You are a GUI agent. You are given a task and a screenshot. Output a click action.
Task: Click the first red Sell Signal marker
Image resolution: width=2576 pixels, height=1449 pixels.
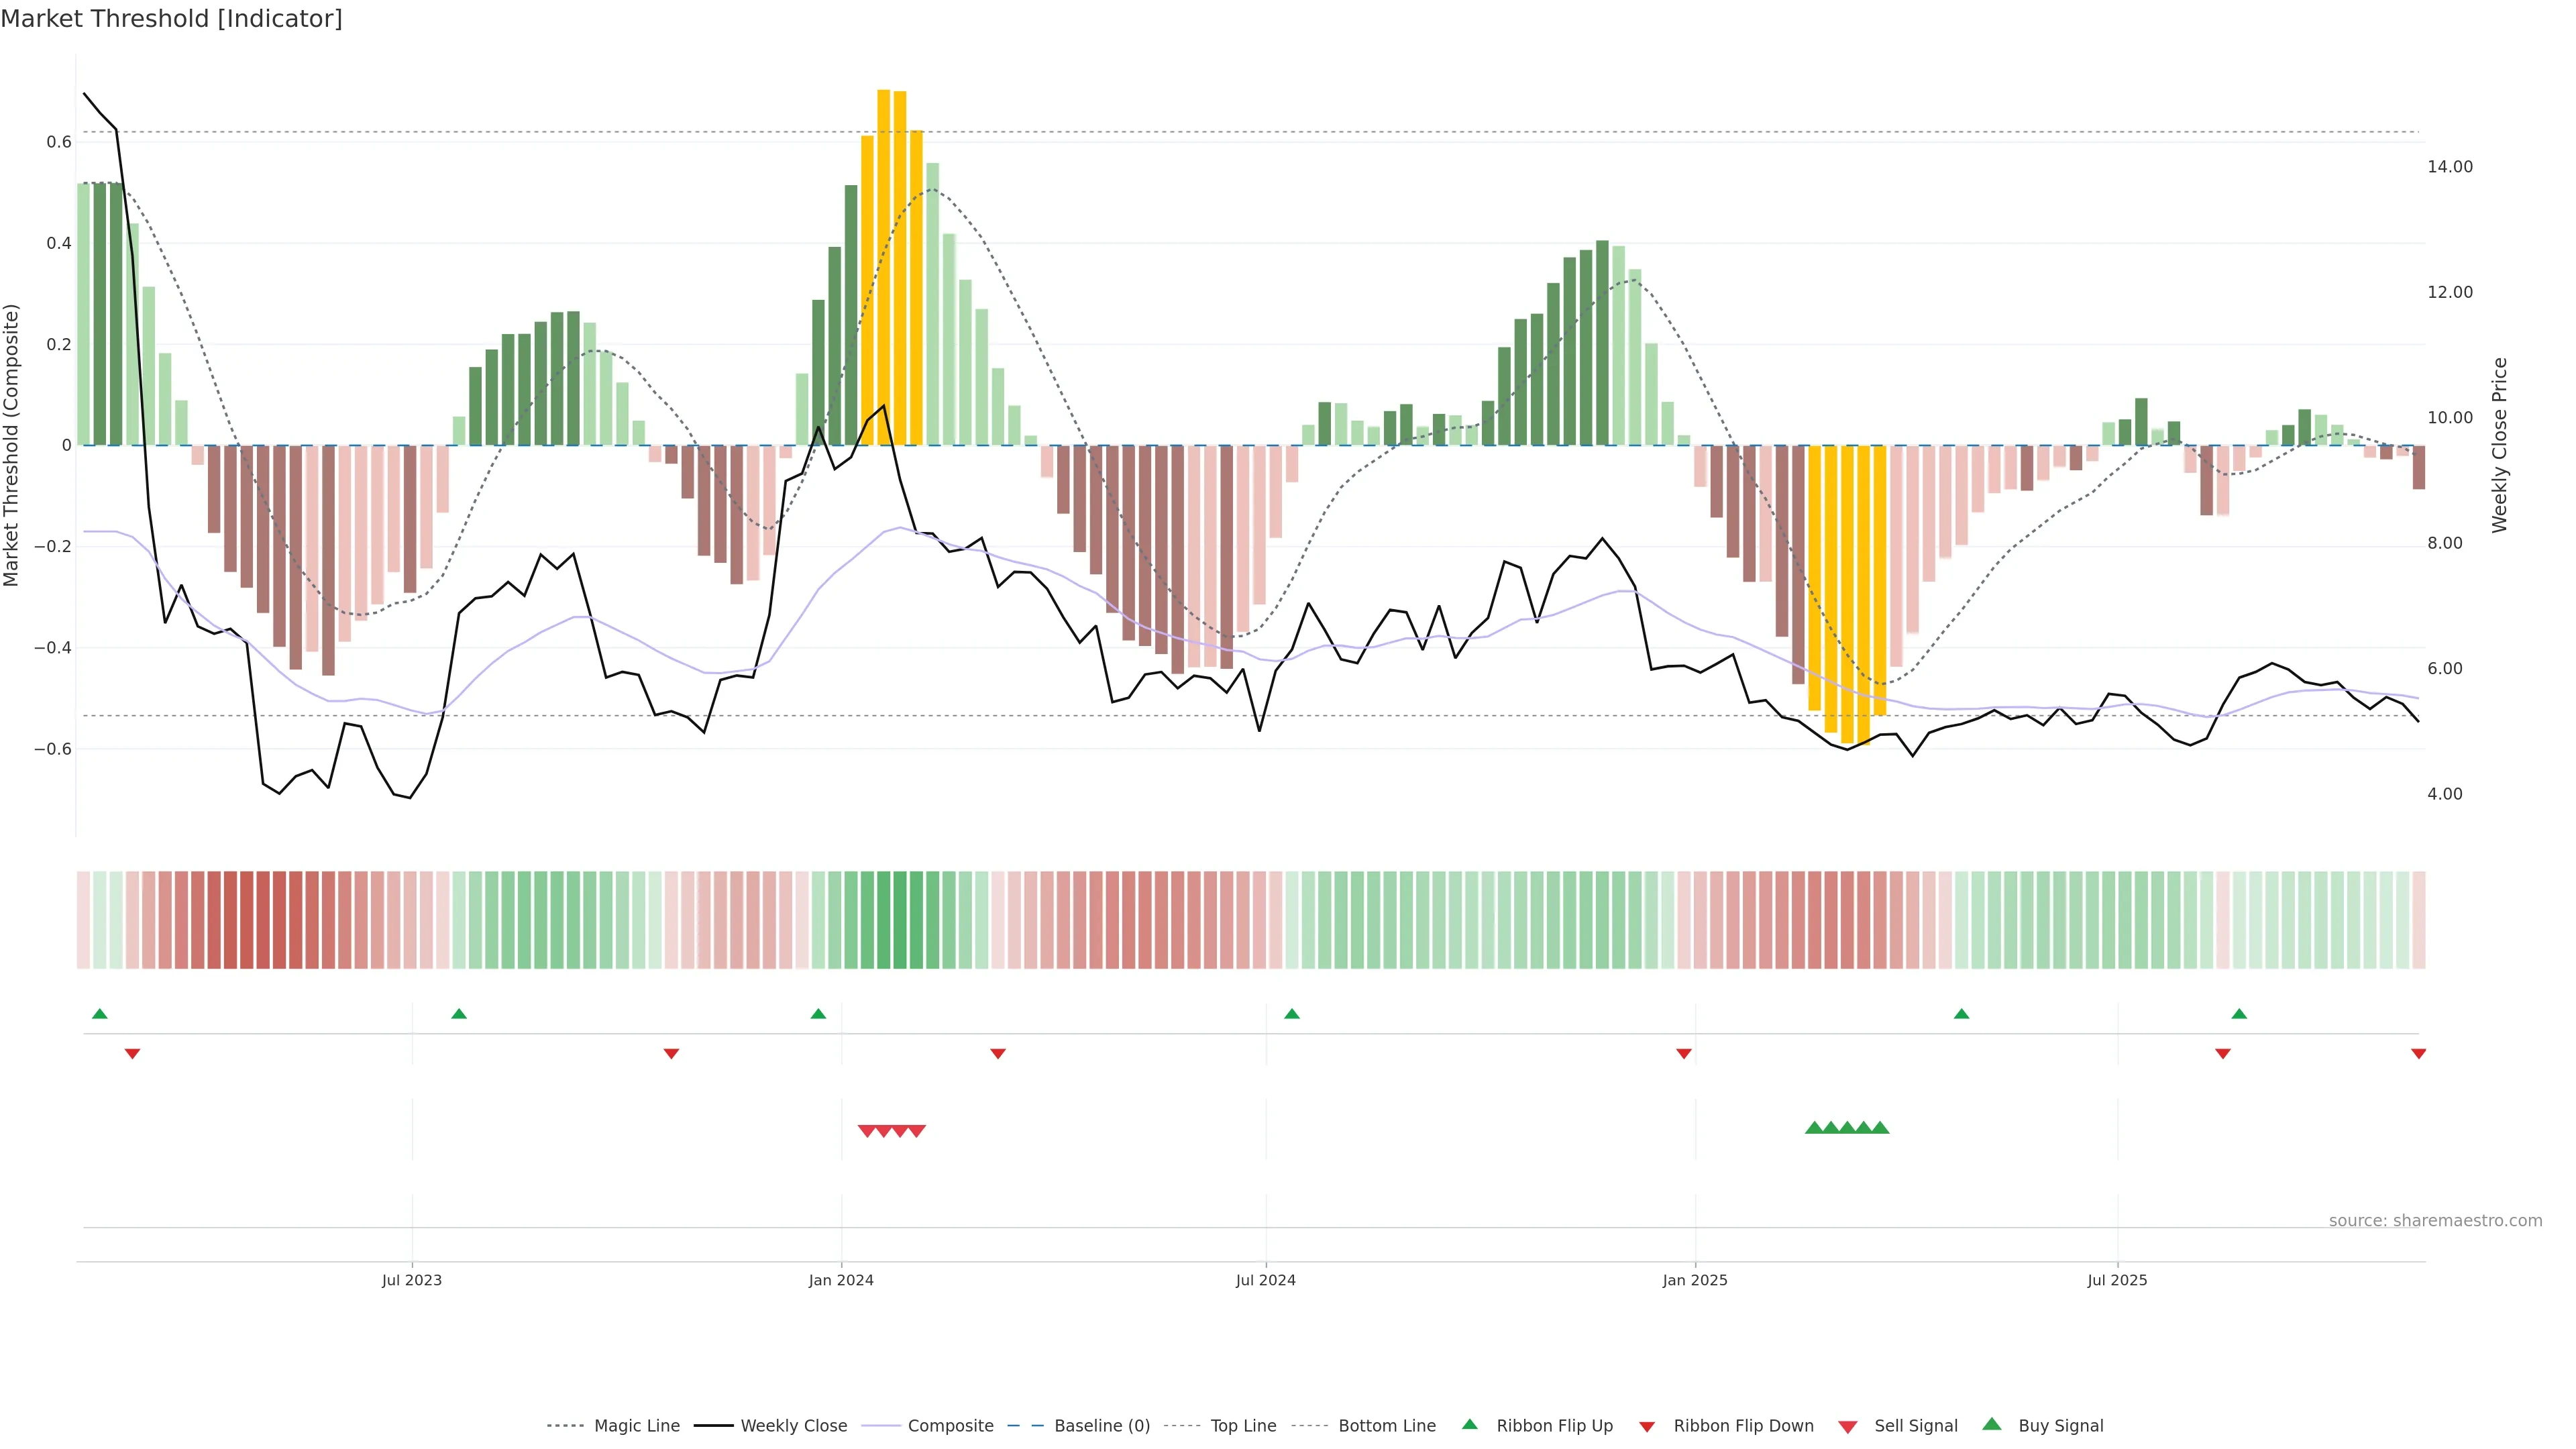[867, 1131]
